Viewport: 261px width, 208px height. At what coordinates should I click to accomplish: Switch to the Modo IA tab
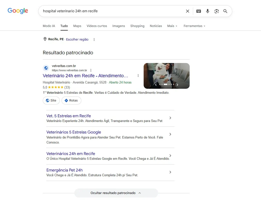click(49, 26)
